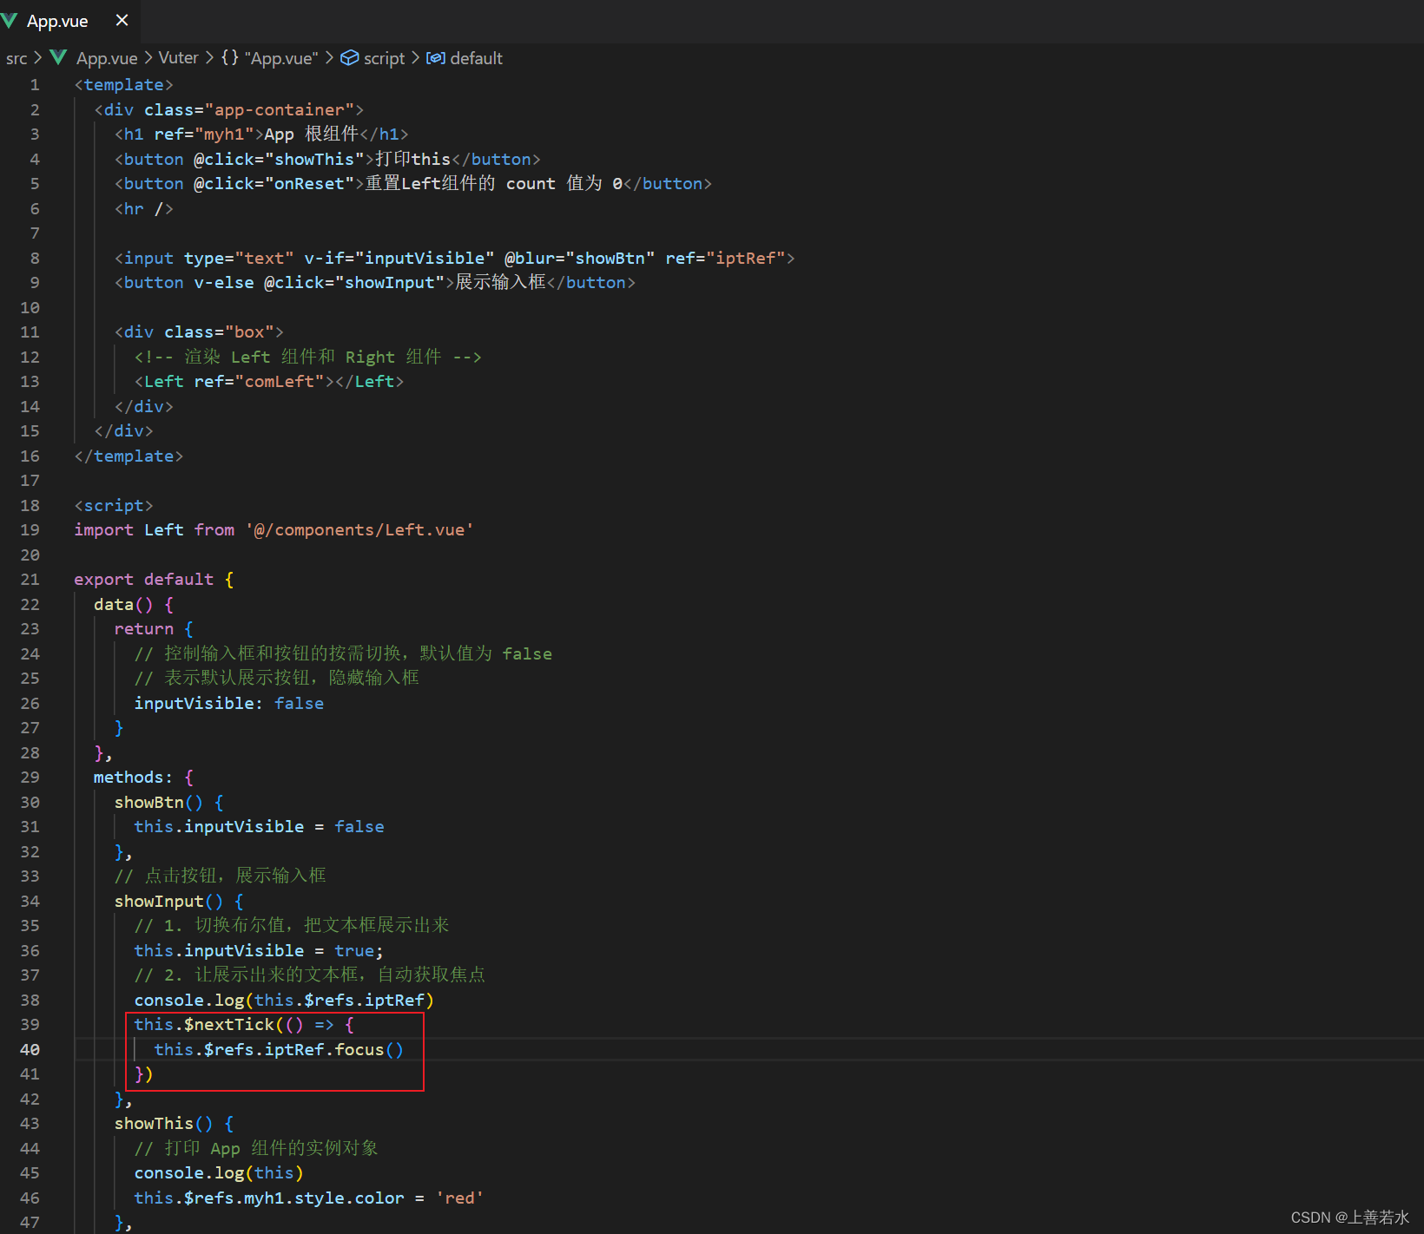Click the closing </template> tag
The height and width of the screenshot is (1234, 1424).
[129, 456]
